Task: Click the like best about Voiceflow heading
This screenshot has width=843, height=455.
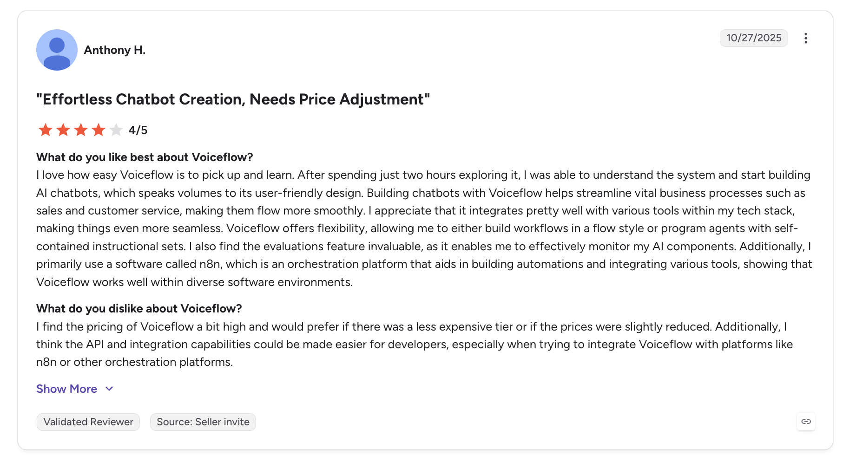Action: coord(145,157)
